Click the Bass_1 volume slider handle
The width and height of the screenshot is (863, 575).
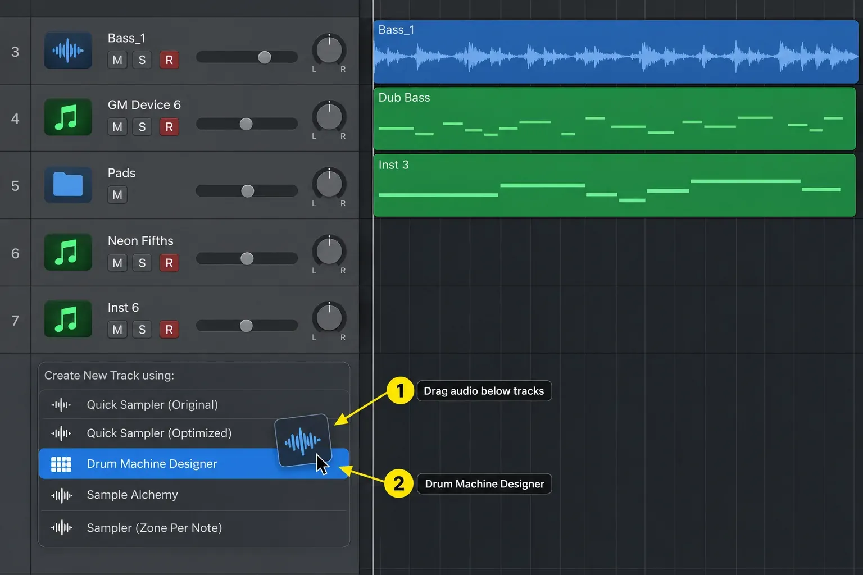pyautogui.click(x=265, y=57)
